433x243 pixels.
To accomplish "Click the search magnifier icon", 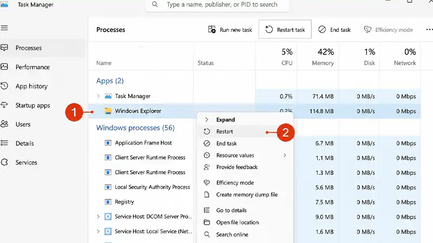I will [155, 4].
